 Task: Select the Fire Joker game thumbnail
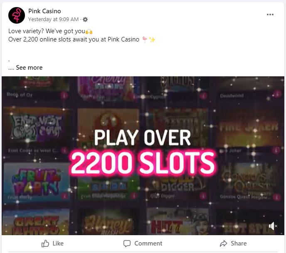coord(249,127)
